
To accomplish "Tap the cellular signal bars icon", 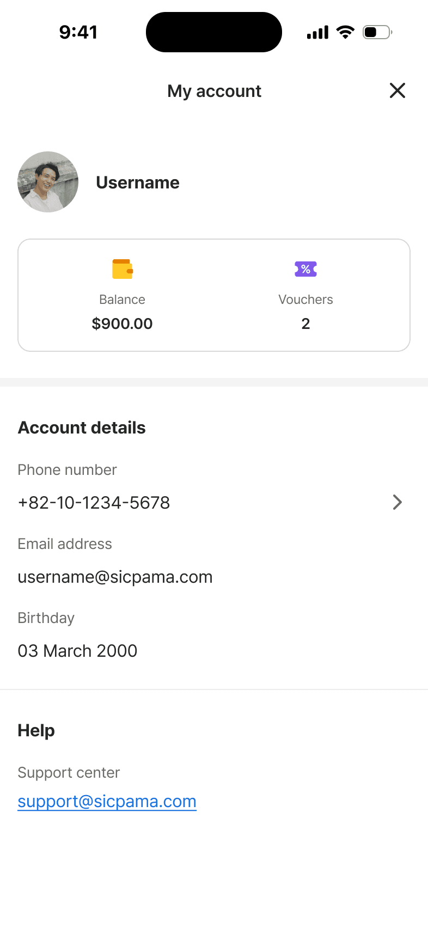I will tap(318, 33).
